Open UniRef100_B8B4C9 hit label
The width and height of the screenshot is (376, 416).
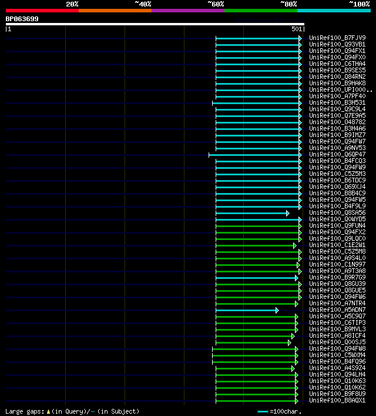pyautogui.click(x=337, y=194)
